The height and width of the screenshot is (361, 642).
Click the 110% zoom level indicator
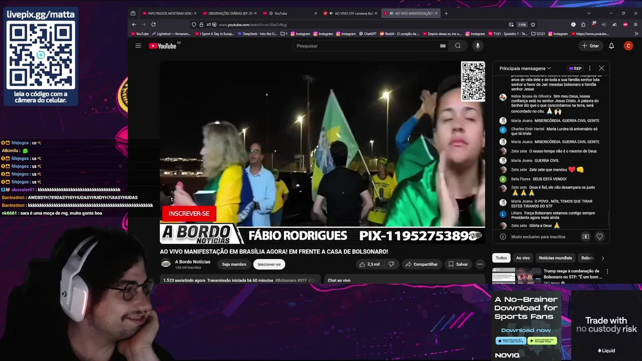[522, 25]
